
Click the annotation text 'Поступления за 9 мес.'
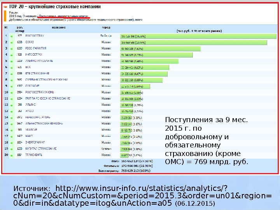(206, 120)
